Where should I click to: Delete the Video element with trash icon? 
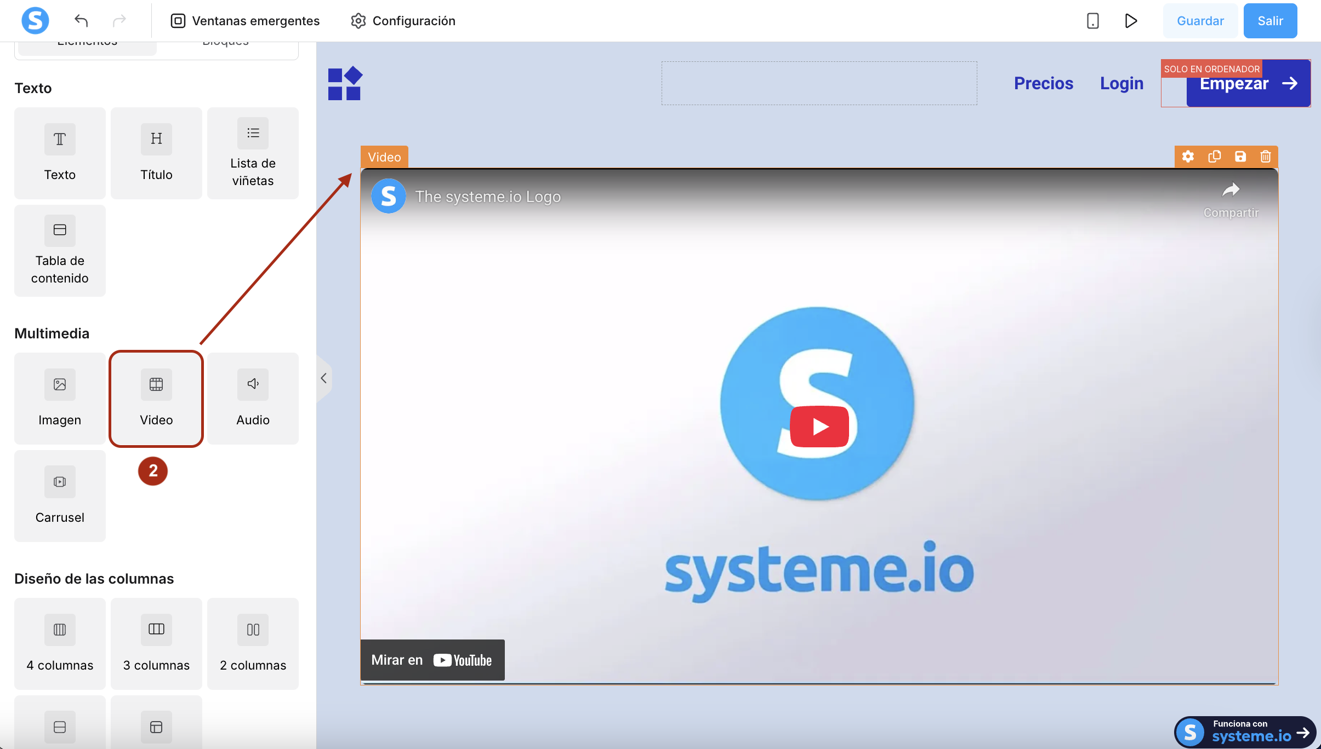click(1265, 157)
